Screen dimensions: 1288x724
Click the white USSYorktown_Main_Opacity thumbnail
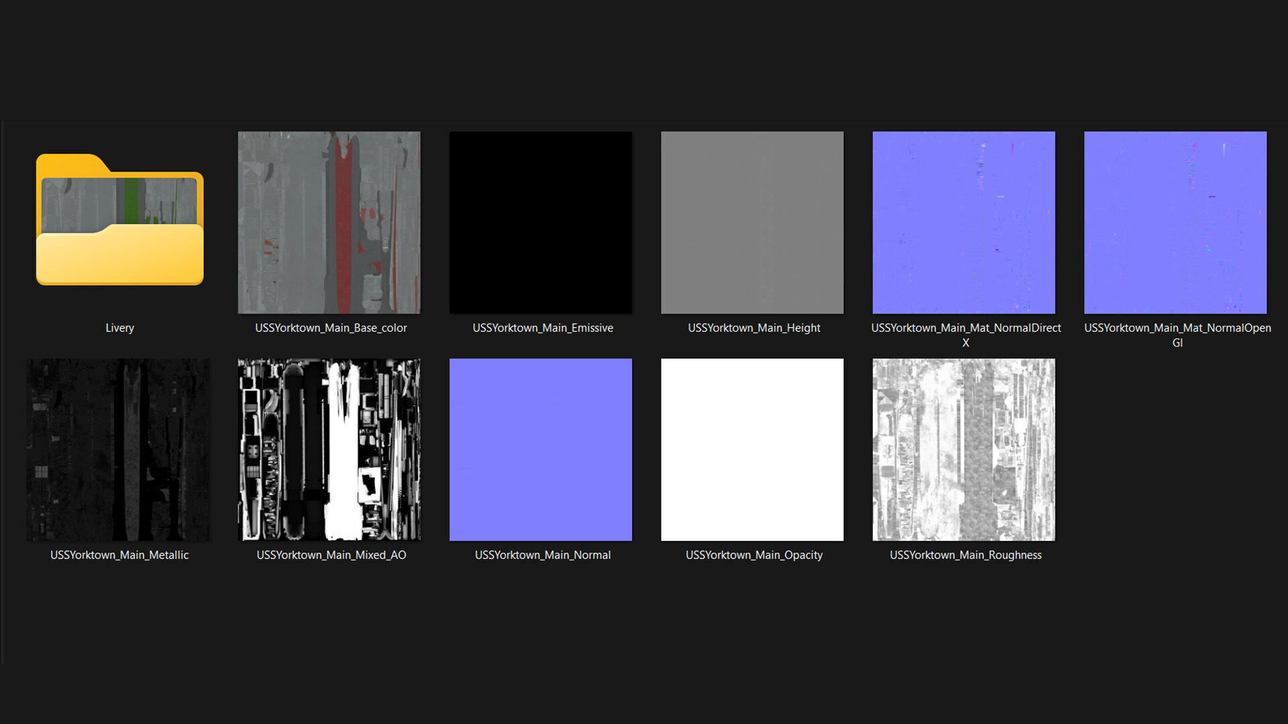[x=752, y=449]
